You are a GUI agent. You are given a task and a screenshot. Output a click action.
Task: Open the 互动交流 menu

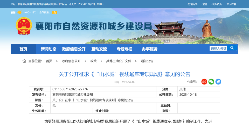[x=99, y=49]
